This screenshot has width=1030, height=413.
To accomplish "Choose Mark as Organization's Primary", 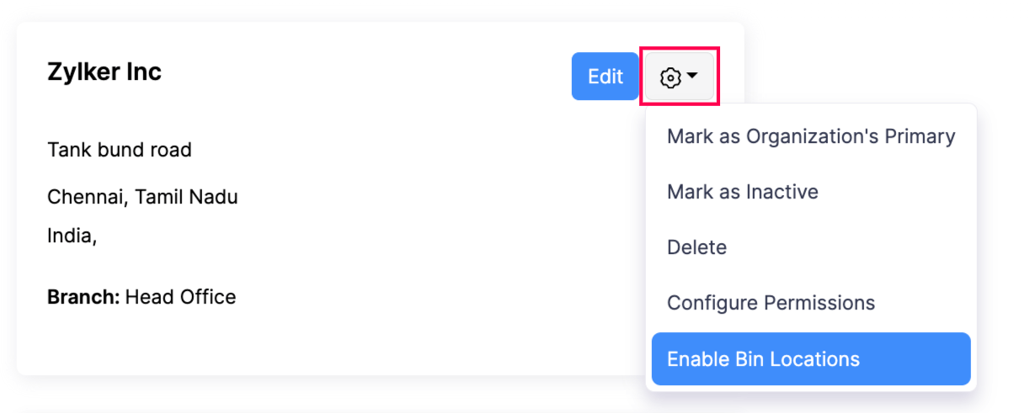I will click(810, 136).
